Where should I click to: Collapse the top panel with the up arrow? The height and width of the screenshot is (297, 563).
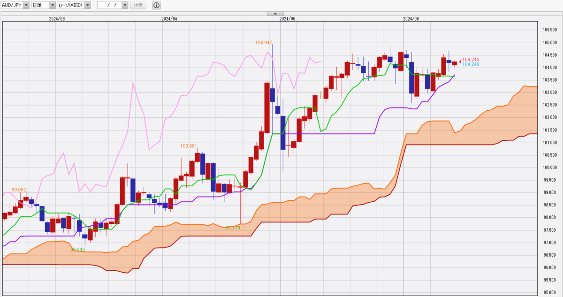275,14
